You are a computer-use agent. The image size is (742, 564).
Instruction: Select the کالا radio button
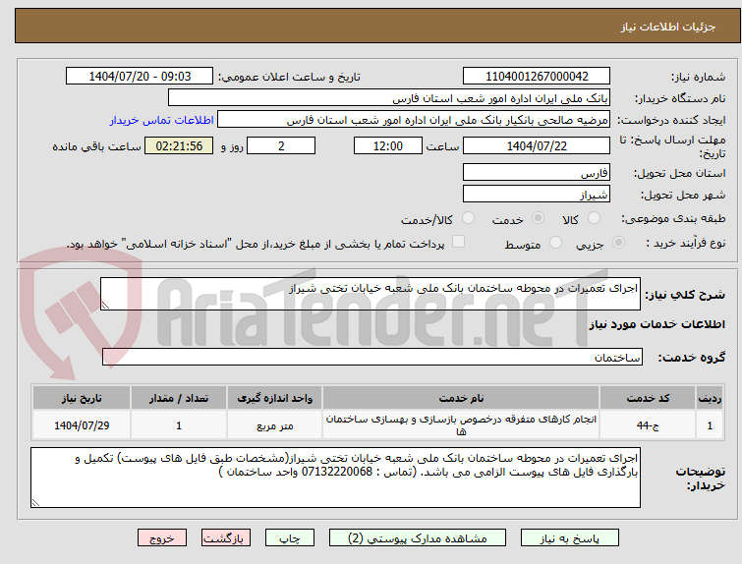594,218
